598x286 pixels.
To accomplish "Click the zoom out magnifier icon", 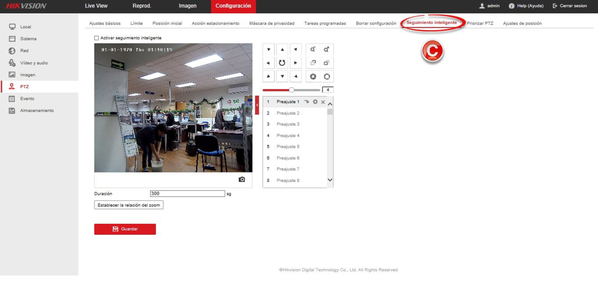I will pos(313,50).
